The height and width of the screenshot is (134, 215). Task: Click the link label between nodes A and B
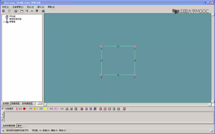click(x=101, y=60)
